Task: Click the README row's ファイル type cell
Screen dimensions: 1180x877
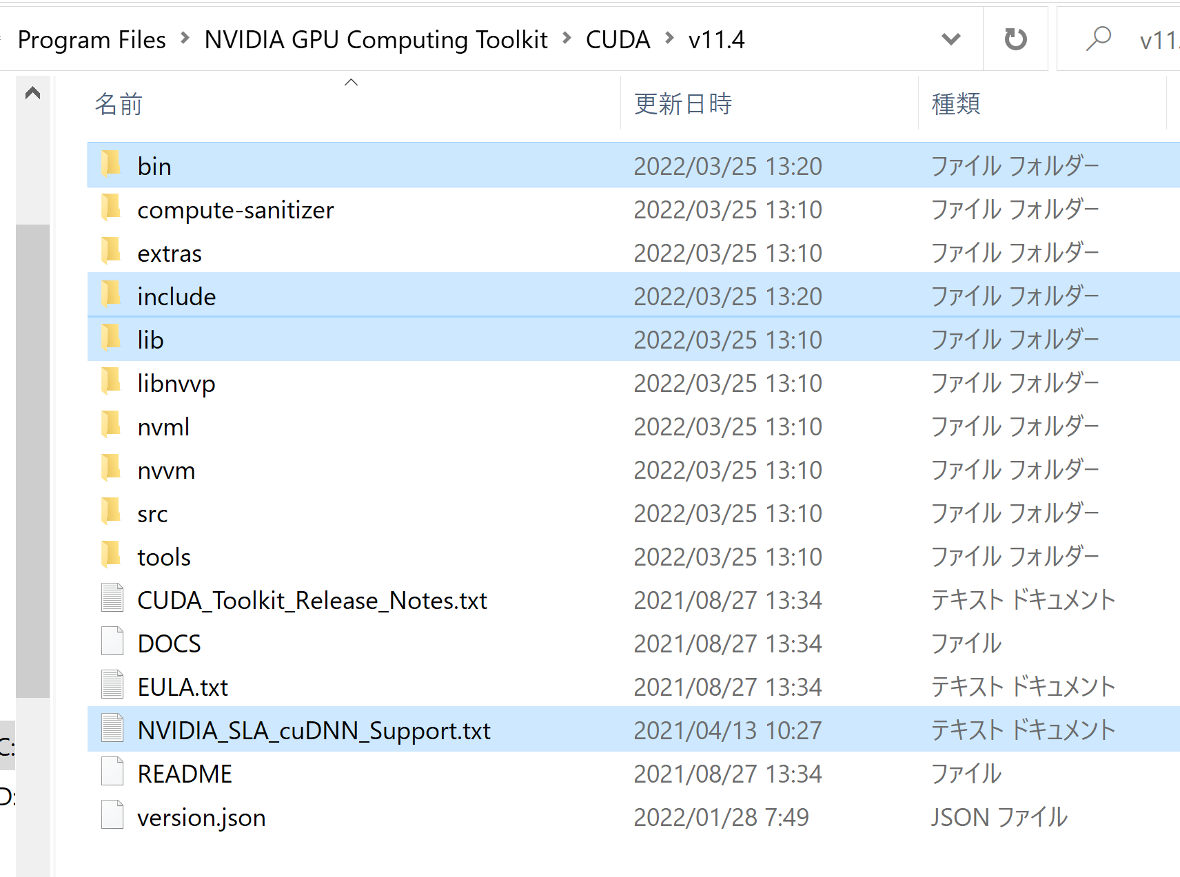Action: tap(966, 774)
